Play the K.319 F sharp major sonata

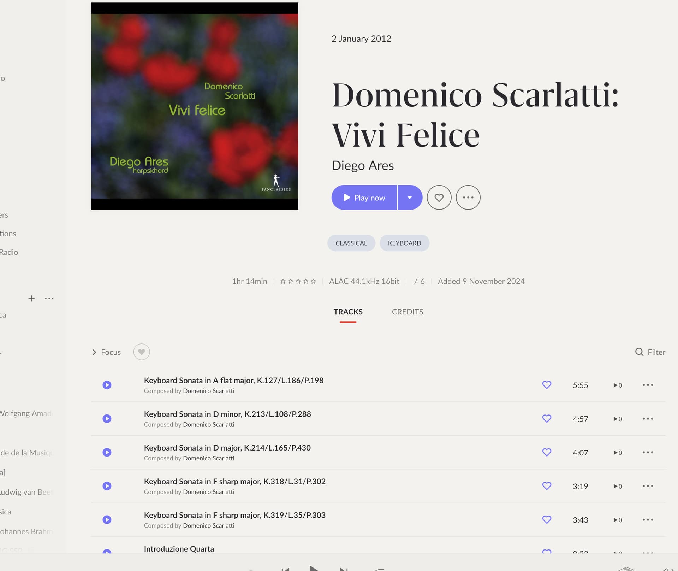pos(107,520)
